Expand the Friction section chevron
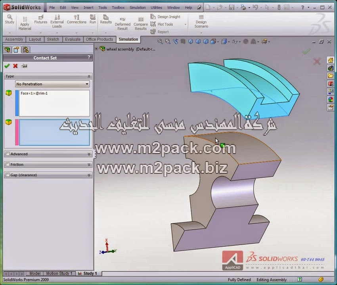The width and height of the screenshot is (337, 285). point(89,164)
